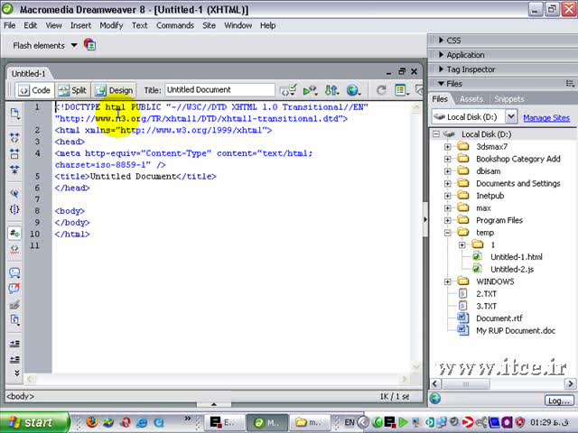Click the Collapse Full Tag icon
This screenshot has height=433, width=578.
[x=14, y=138]
